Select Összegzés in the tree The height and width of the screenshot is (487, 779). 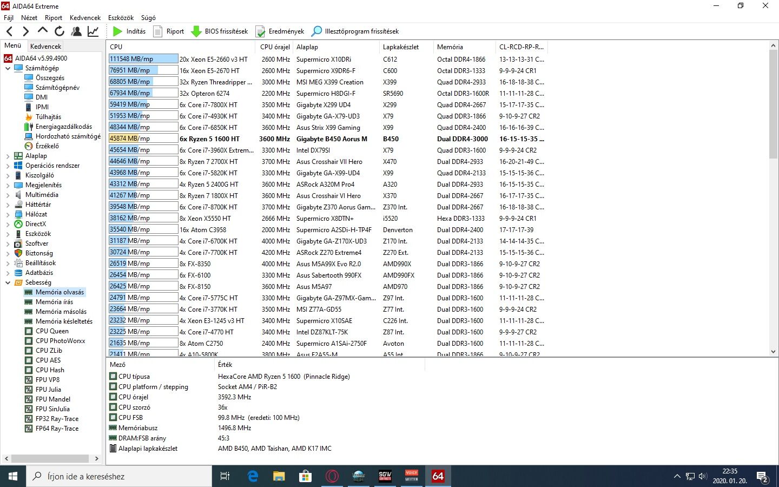pos(50,78)
